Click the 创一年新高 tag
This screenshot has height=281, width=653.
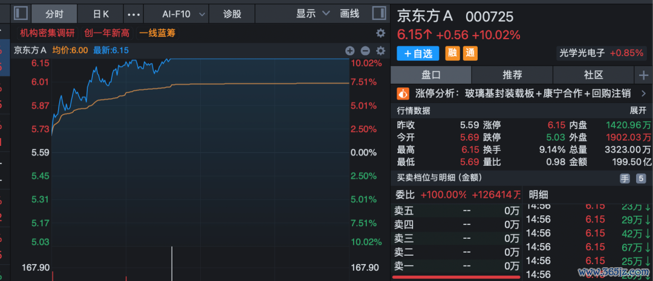[x=106, y=33]
